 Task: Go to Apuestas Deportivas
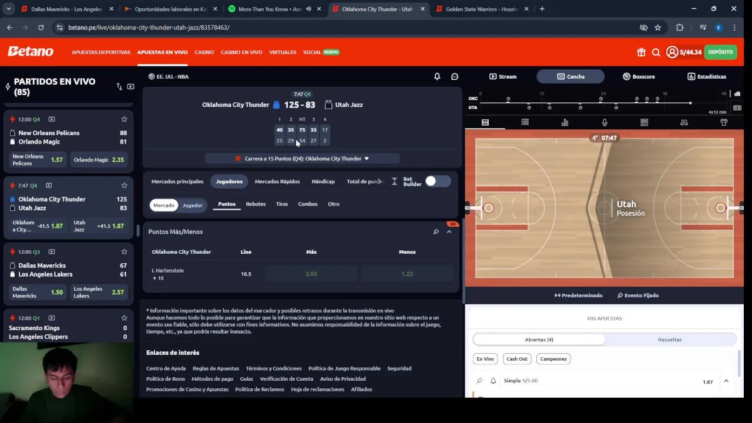[101, 52]
